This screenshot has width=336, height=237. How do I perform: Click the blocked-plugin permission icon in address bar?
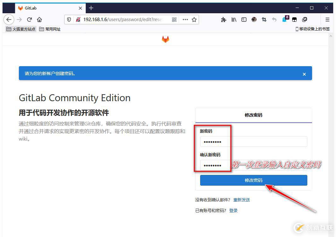78,19
